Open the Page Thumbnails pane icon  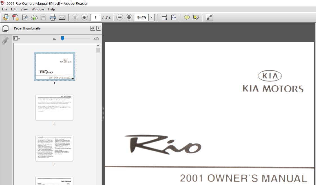[5, 28]
